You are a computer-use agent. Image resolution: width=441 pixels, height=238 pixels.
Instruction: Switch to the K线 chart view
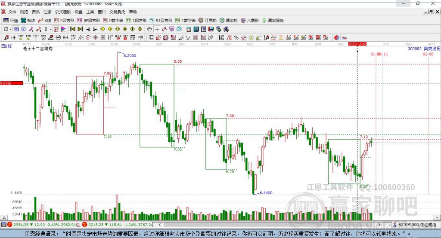tap(44, 21)
